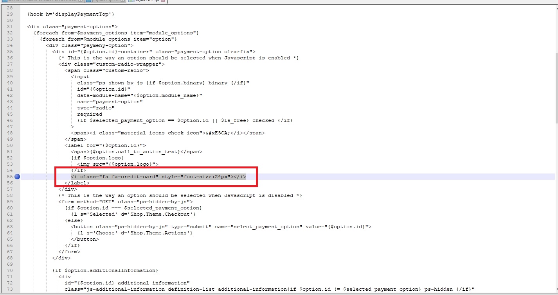Click the 'required' attribute line

click(x=90, y=114)
